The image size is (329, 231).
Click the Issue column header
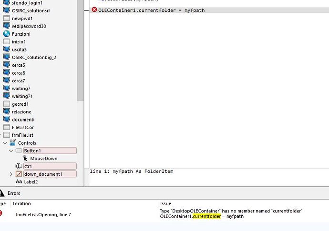pos(165,203)
